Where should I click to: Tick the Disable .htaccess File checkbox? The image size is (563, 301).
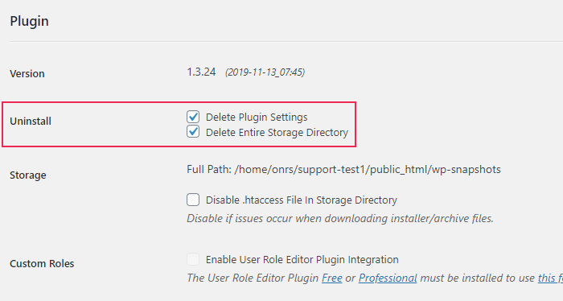coord(193,200)
